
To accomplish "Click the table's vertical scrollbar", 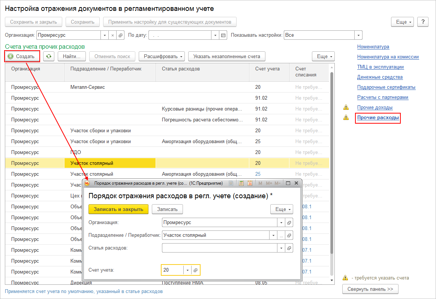I will coord(331,163).
